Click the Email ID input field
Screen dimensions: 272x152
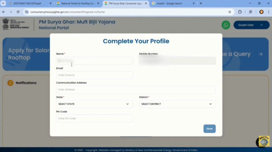coord(94,75)
